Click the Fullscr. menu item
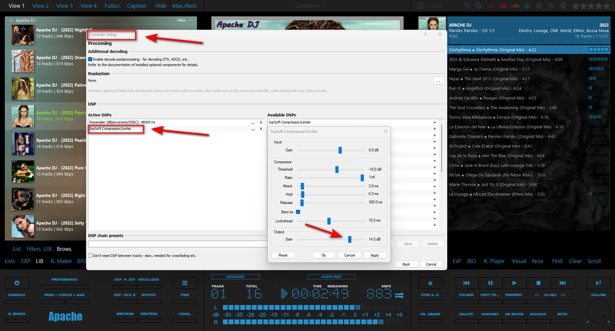Screen dimensions: 615x331 point(112,6)
